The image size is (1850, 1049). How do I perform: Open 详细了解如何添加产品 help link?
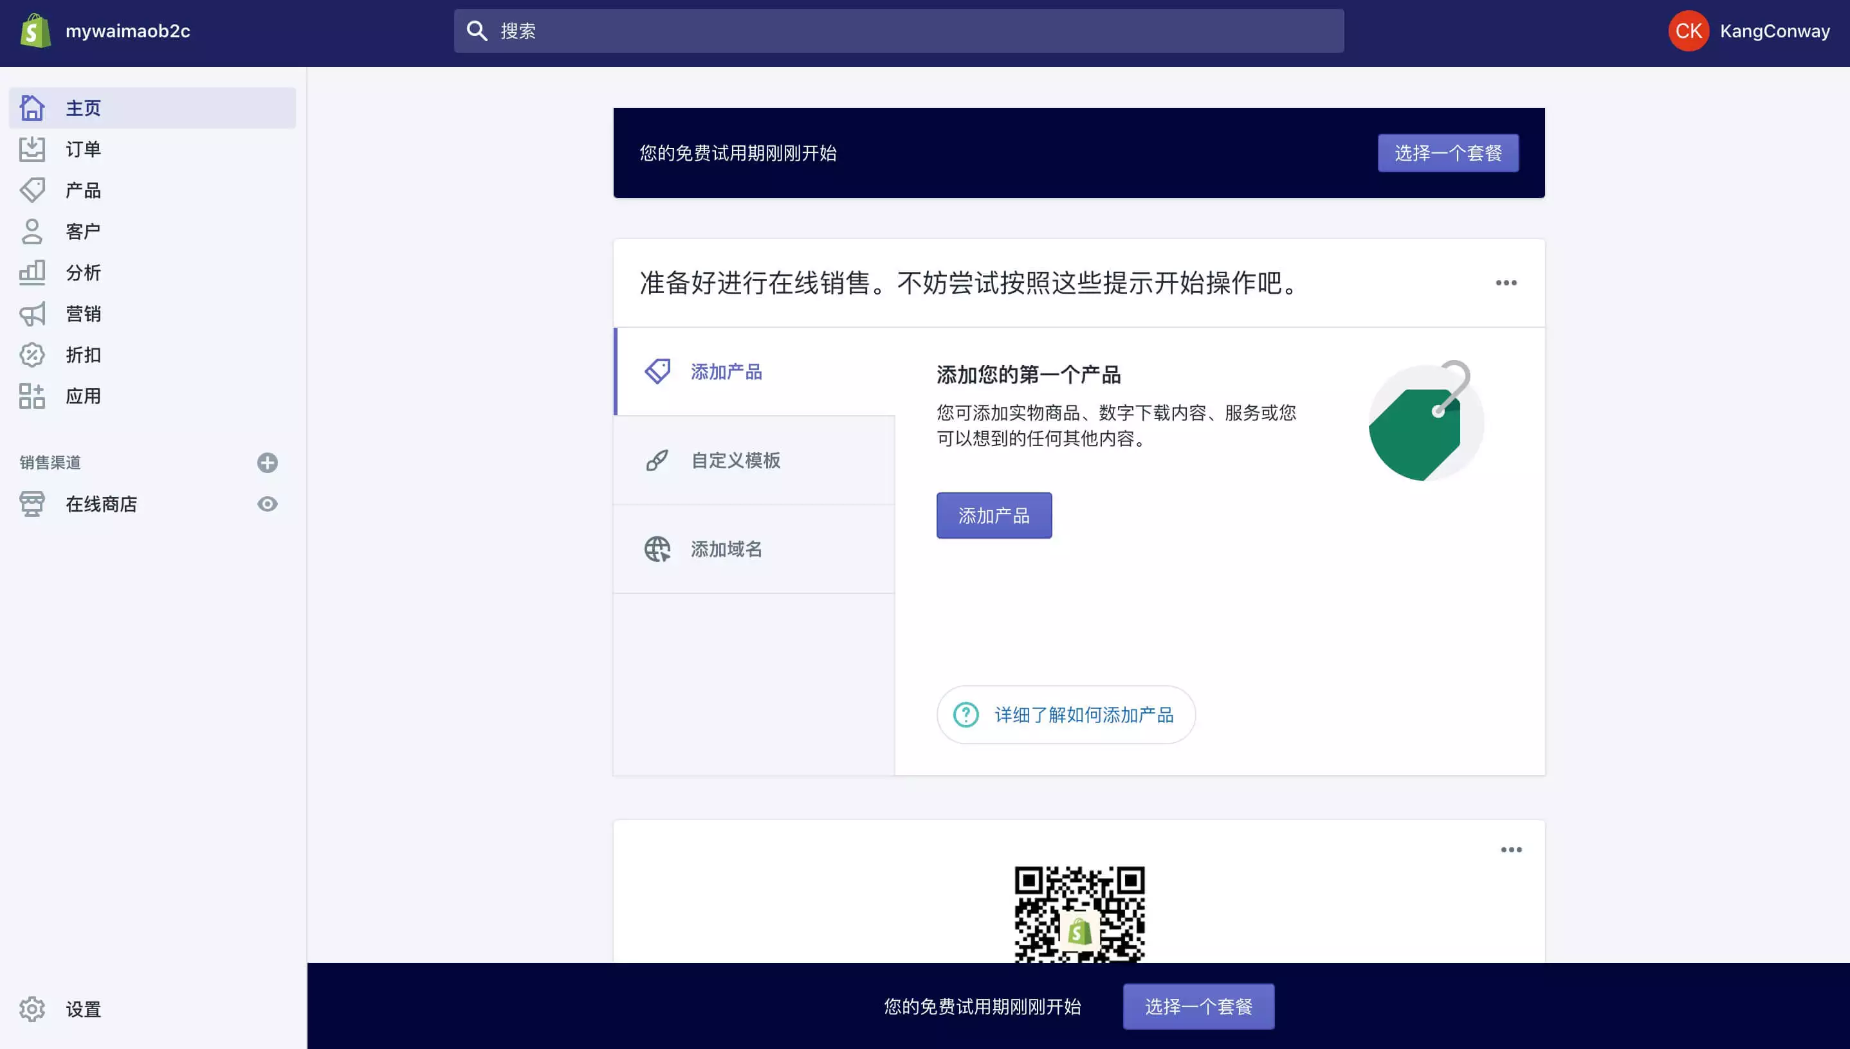[x=1066, y=715]
